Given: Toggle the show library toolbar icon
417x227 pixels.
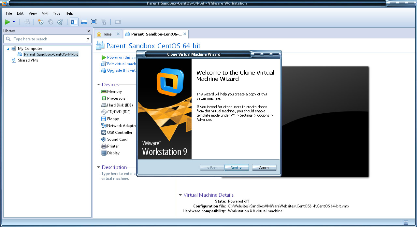Looking at the screenshot, I should click(x=74, y=22).
